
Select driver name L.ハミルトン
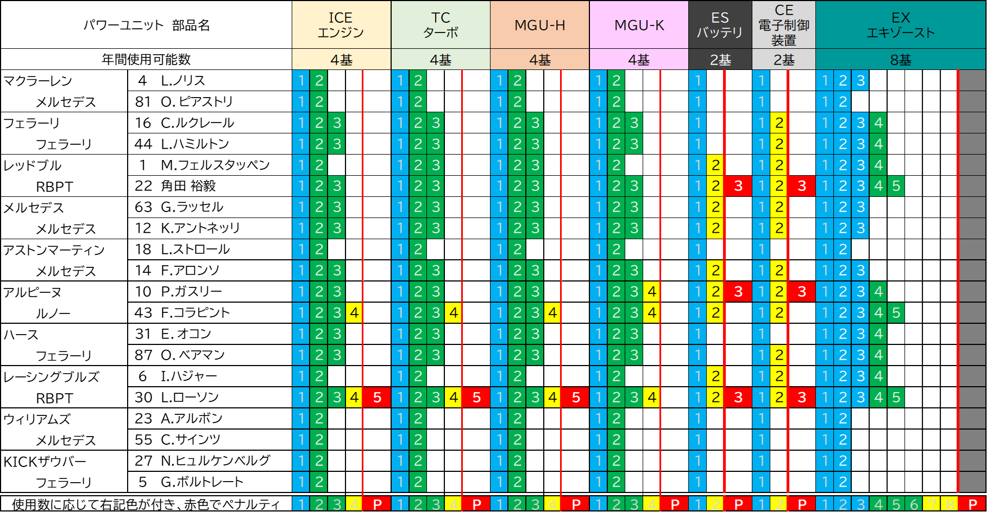195,144
